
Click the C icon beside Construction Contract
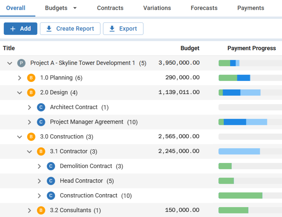coord(51,195)
